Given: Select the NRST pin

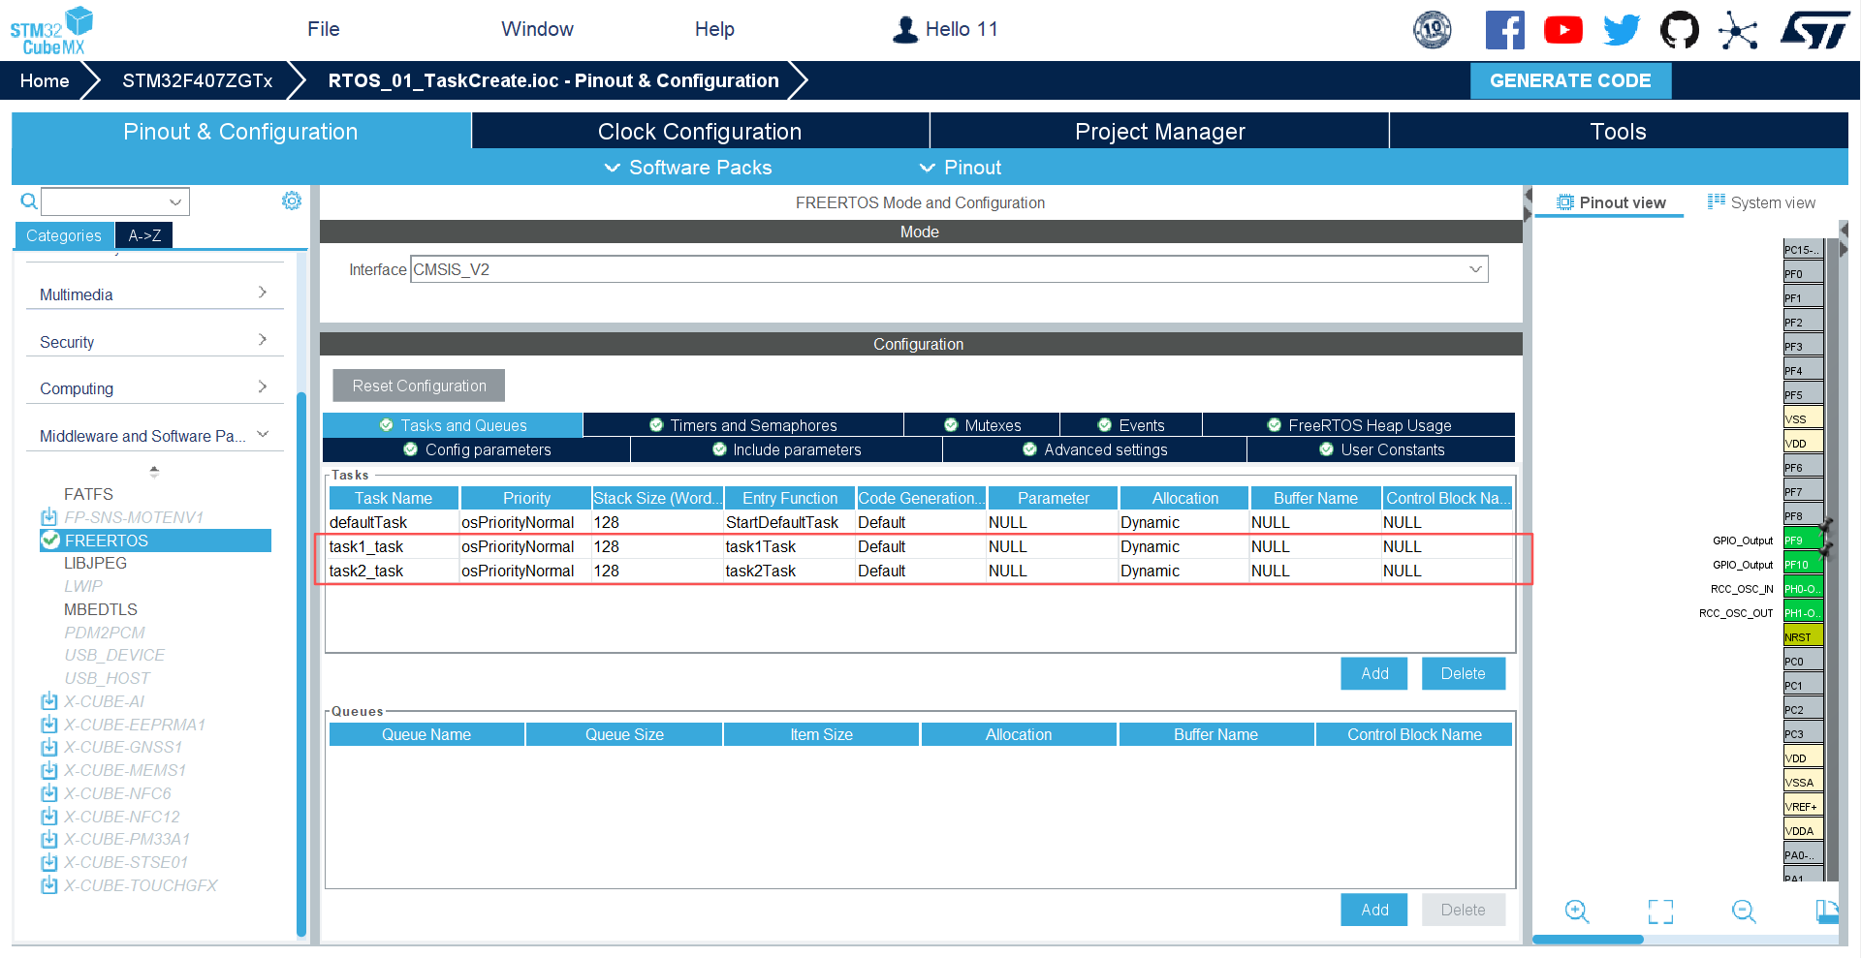Looking at the screenshot, I should coord(1803,637).
